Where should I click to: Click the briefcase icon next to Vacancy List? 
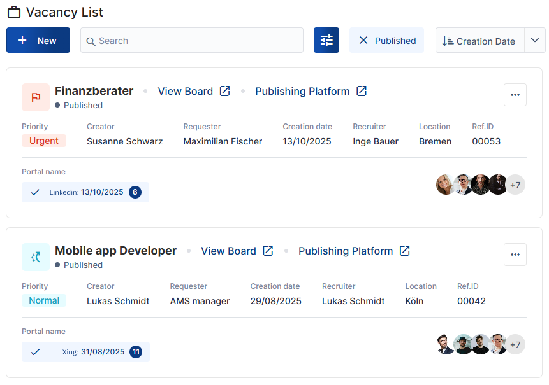click(x=13, y=12)
